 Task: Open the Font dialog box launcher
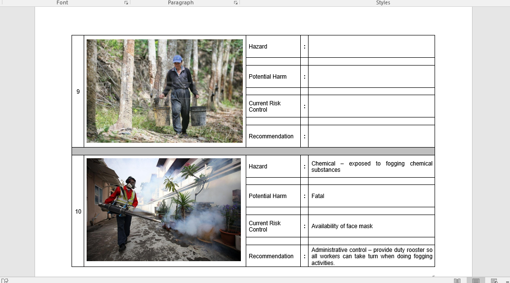pos(126,2)
